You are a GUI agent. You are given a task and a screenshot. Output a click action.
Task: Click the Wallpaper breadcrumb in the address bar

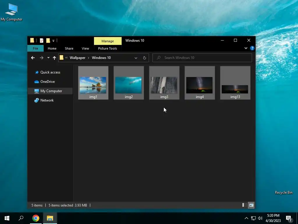[77, 58]
